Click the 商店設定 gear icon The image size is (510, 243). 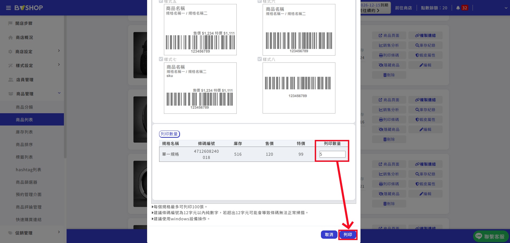tap(10, 52)
